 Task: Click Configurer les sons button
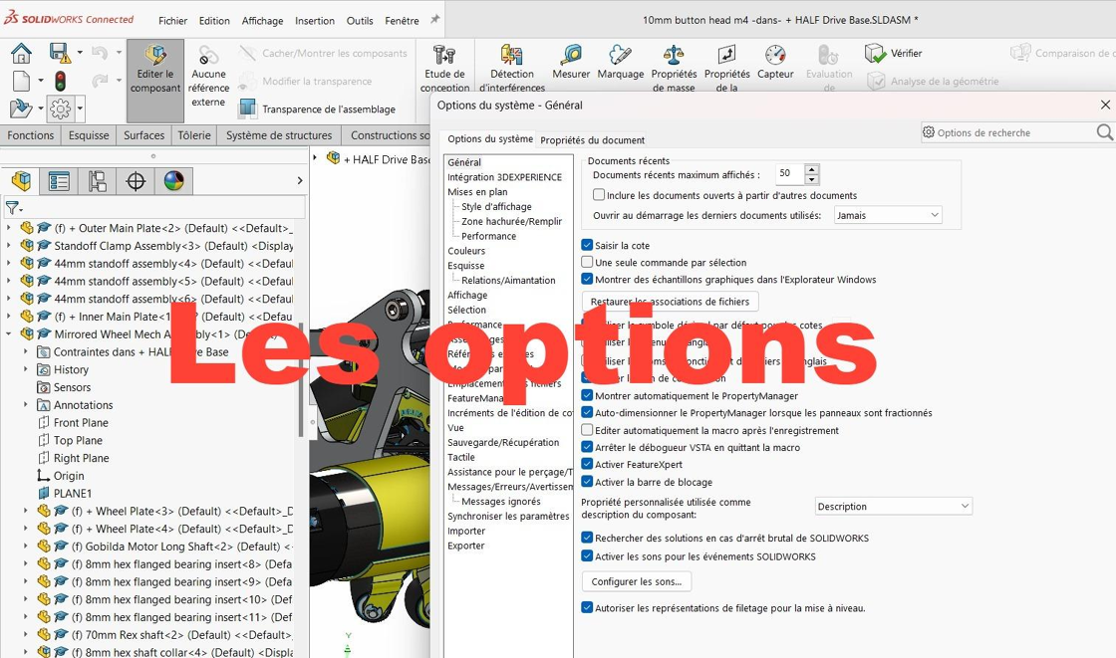click(x=637, y=582)
